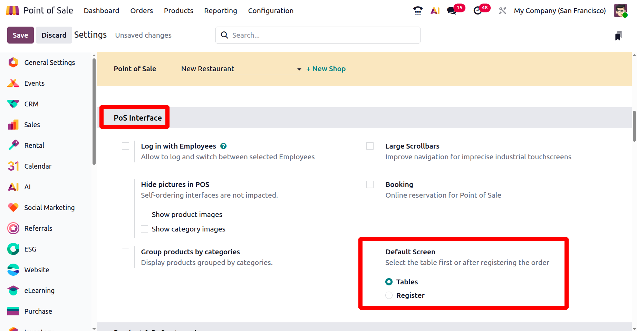637x331 pixels.
Task: Check the Show product images option
Action: [x=145, y=215]
